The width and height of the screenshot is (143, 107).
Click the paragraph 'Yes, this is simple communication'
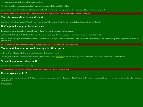click(x=17, y=66)
